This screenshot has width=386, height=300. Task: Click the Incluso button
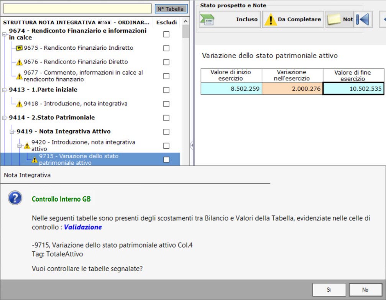(x=230, y=20)
